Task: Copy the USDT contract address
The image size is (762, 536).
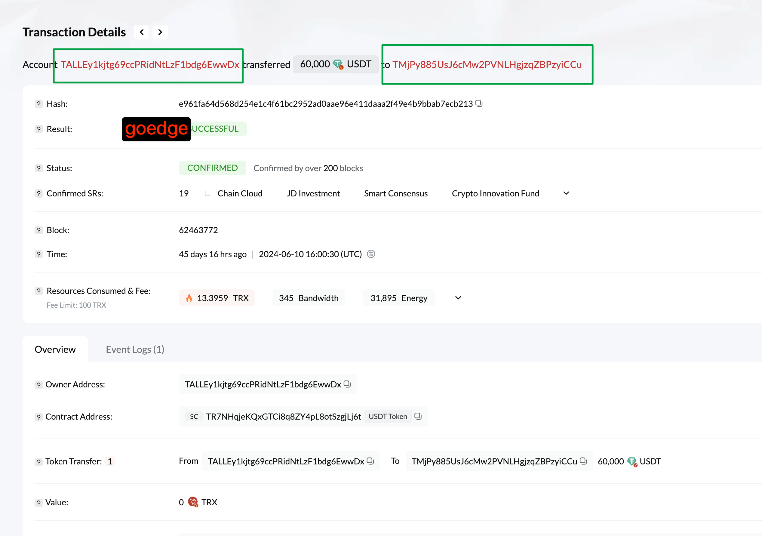Action: 418,416
